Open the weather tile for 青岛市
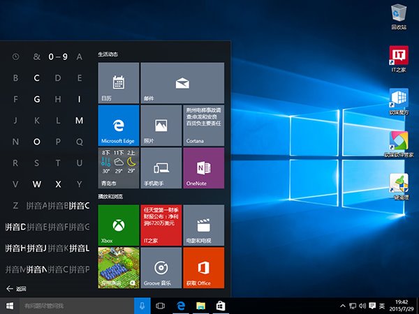This screenshot has width=419, height=314. [119, 167]
